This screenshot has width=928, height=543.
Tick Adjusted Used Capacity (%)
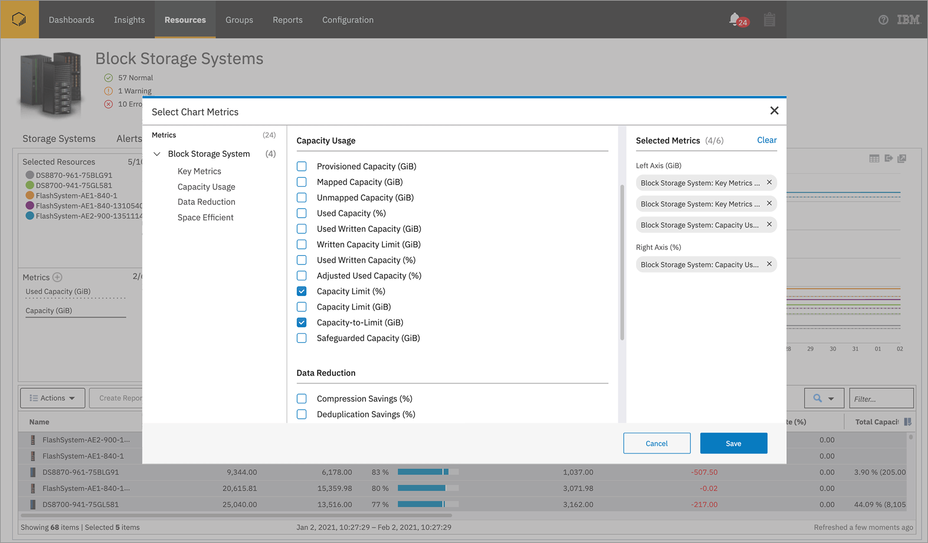(x=302, y=275)
